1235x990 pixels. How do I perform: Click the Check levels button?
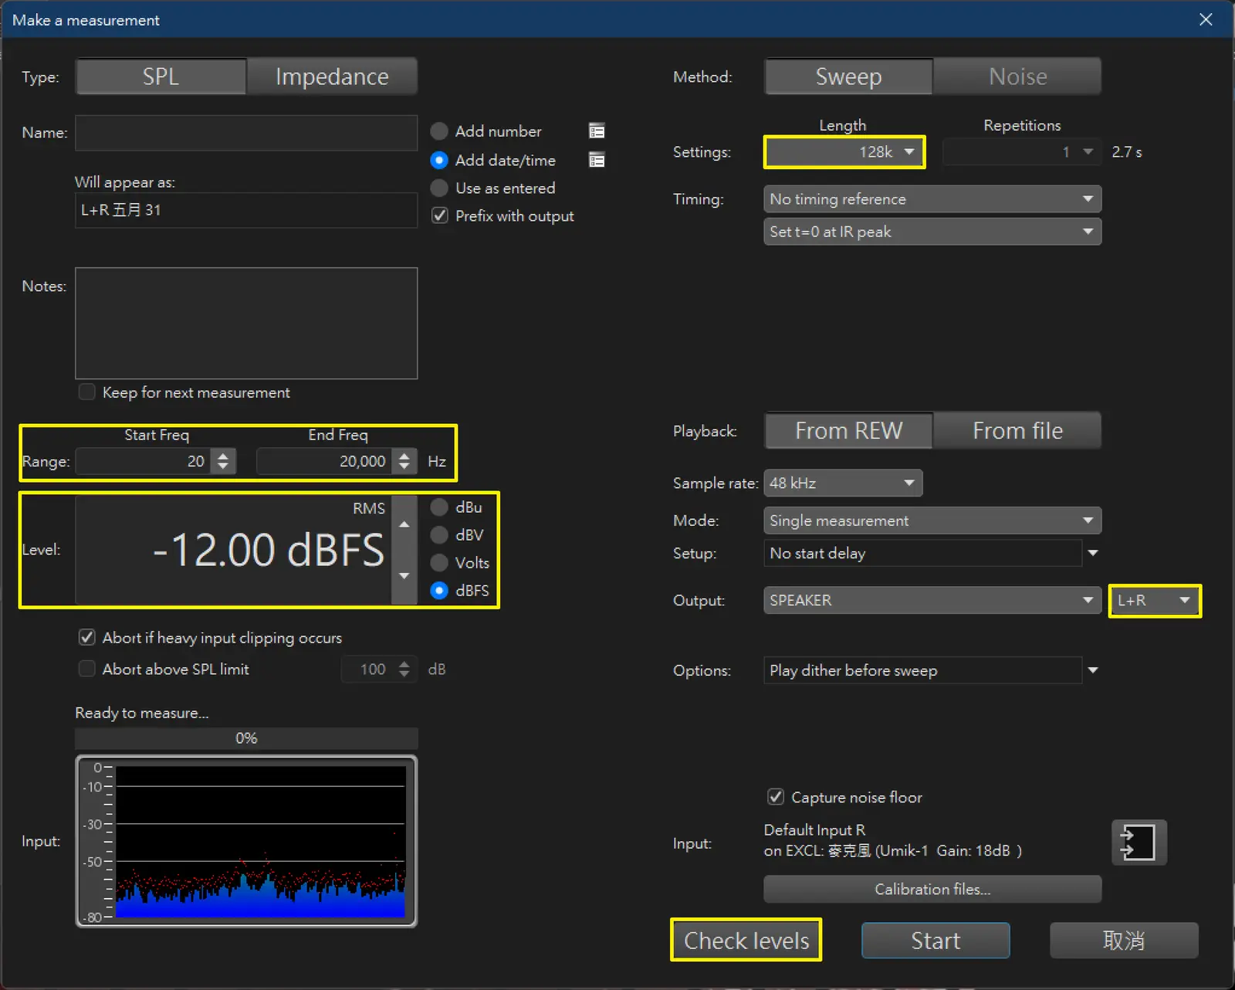point(746,941)
